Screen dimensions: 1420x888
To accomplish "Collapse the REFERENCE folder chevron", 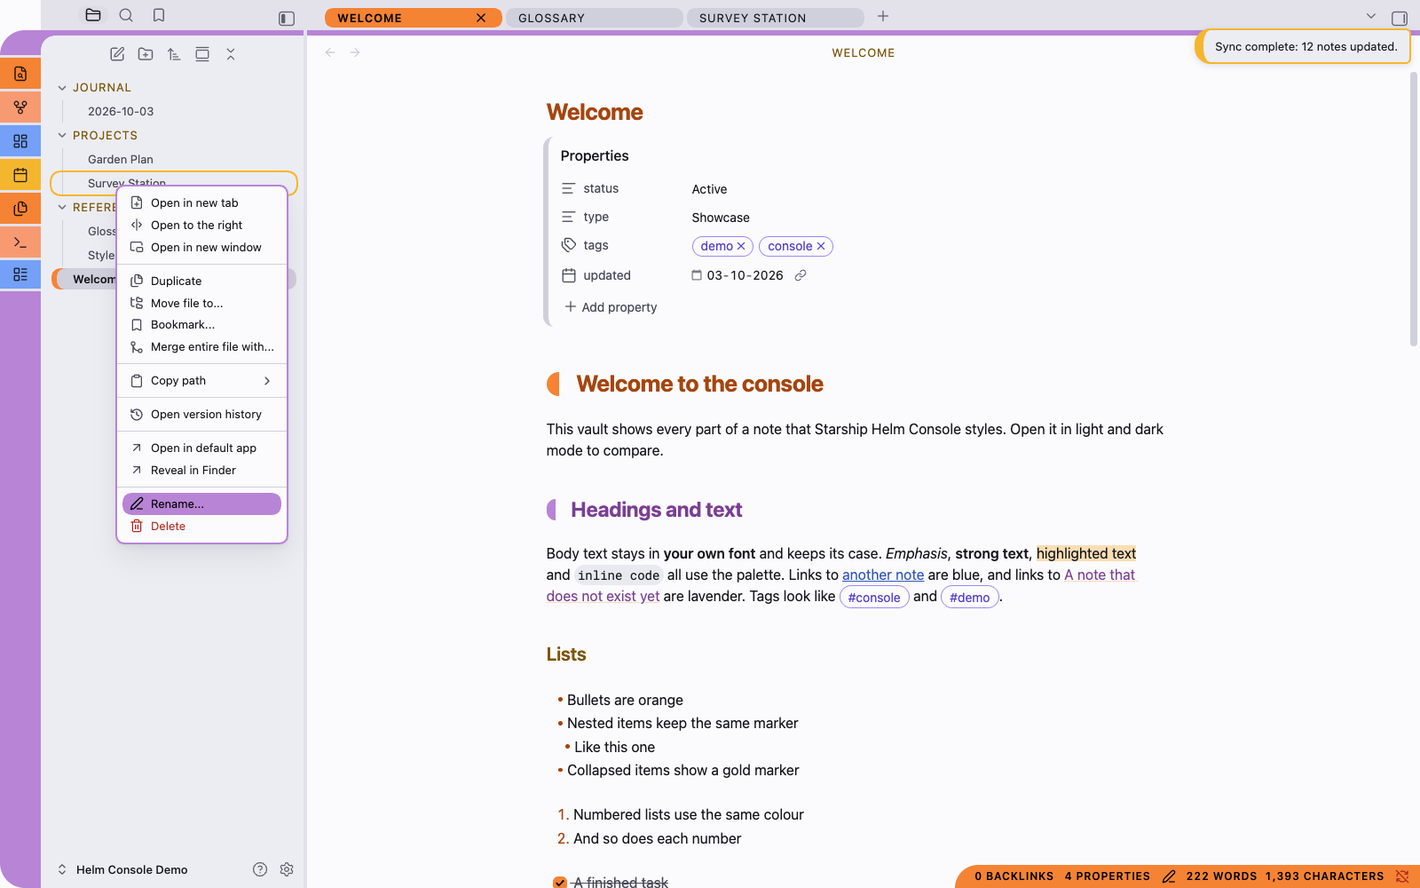I will point(62,208).
